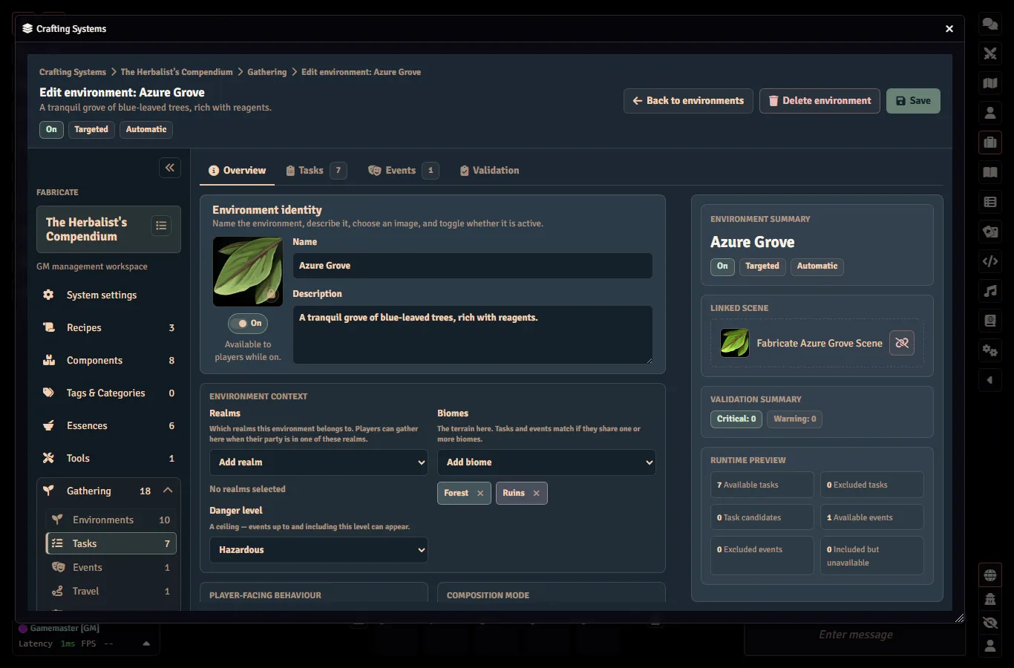Collapse the right sidebar with the arrow
The height and width of the screenshot is (668, 1014).
[990, 380]
